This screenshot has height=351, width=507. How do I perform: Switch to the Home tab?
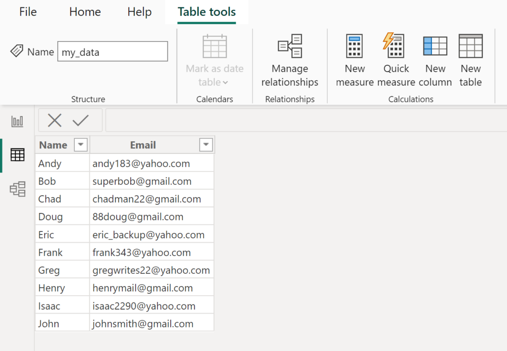coord(85,12)
